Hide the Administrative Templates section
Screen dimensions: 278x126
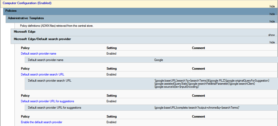coord(272,21)
